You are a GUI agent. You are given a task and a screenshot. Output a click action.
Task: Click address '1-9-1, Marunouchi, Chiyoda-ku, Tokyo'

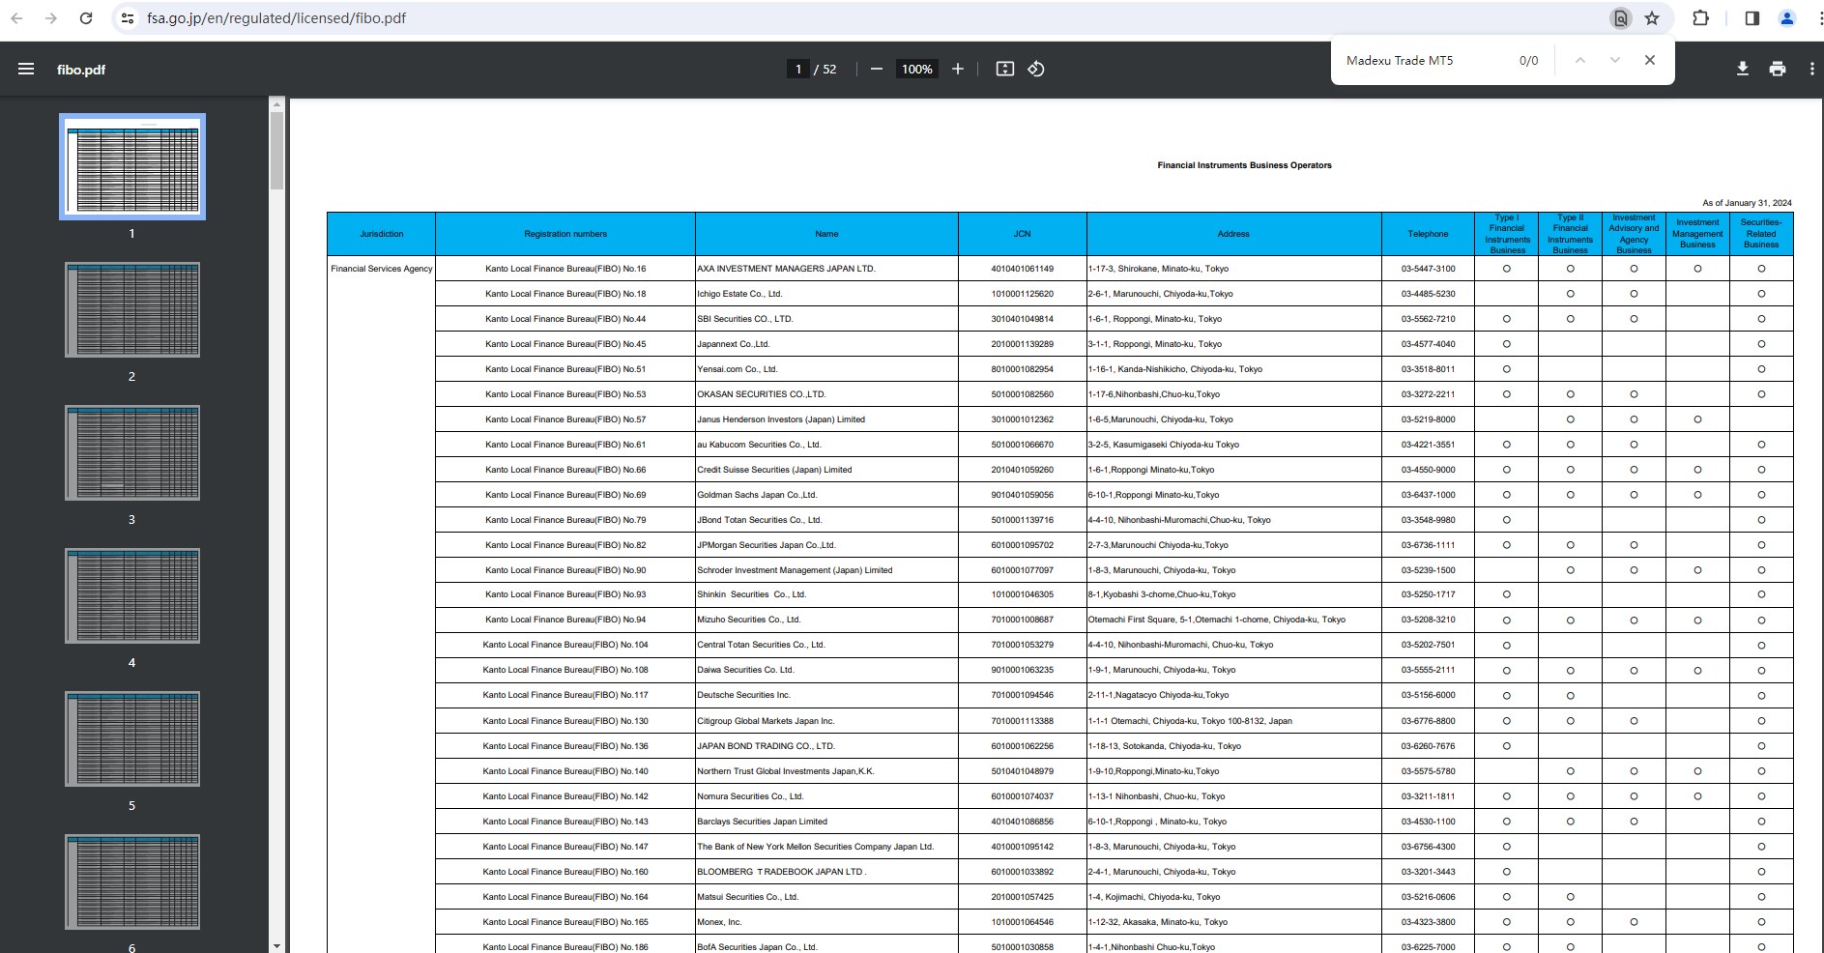point(1162,670)
